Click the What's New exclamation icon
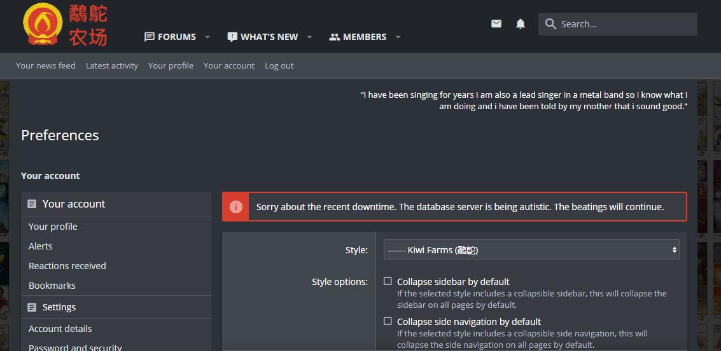 coord(232,37)
